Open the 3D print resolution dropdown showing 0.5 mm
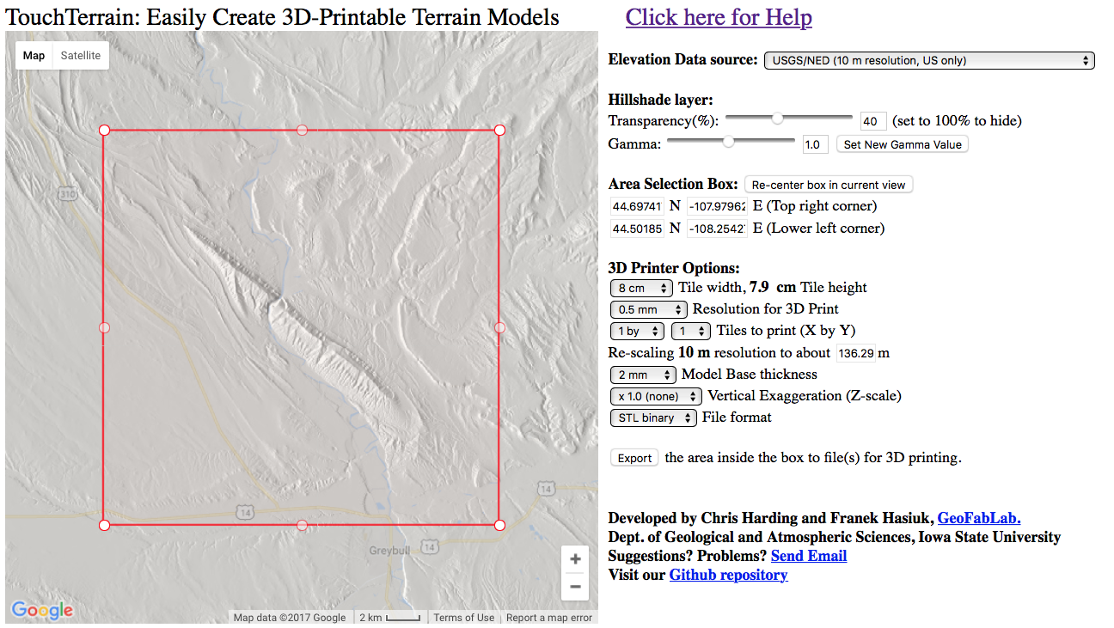1114x628 pixels. [x=648, y=309]
